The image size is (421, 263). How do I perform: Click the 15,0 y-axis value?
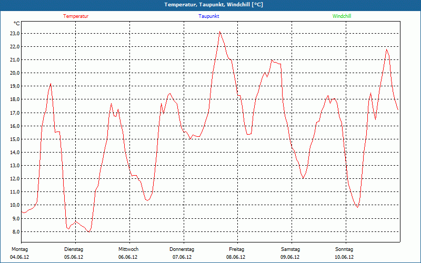click(15, 139)
